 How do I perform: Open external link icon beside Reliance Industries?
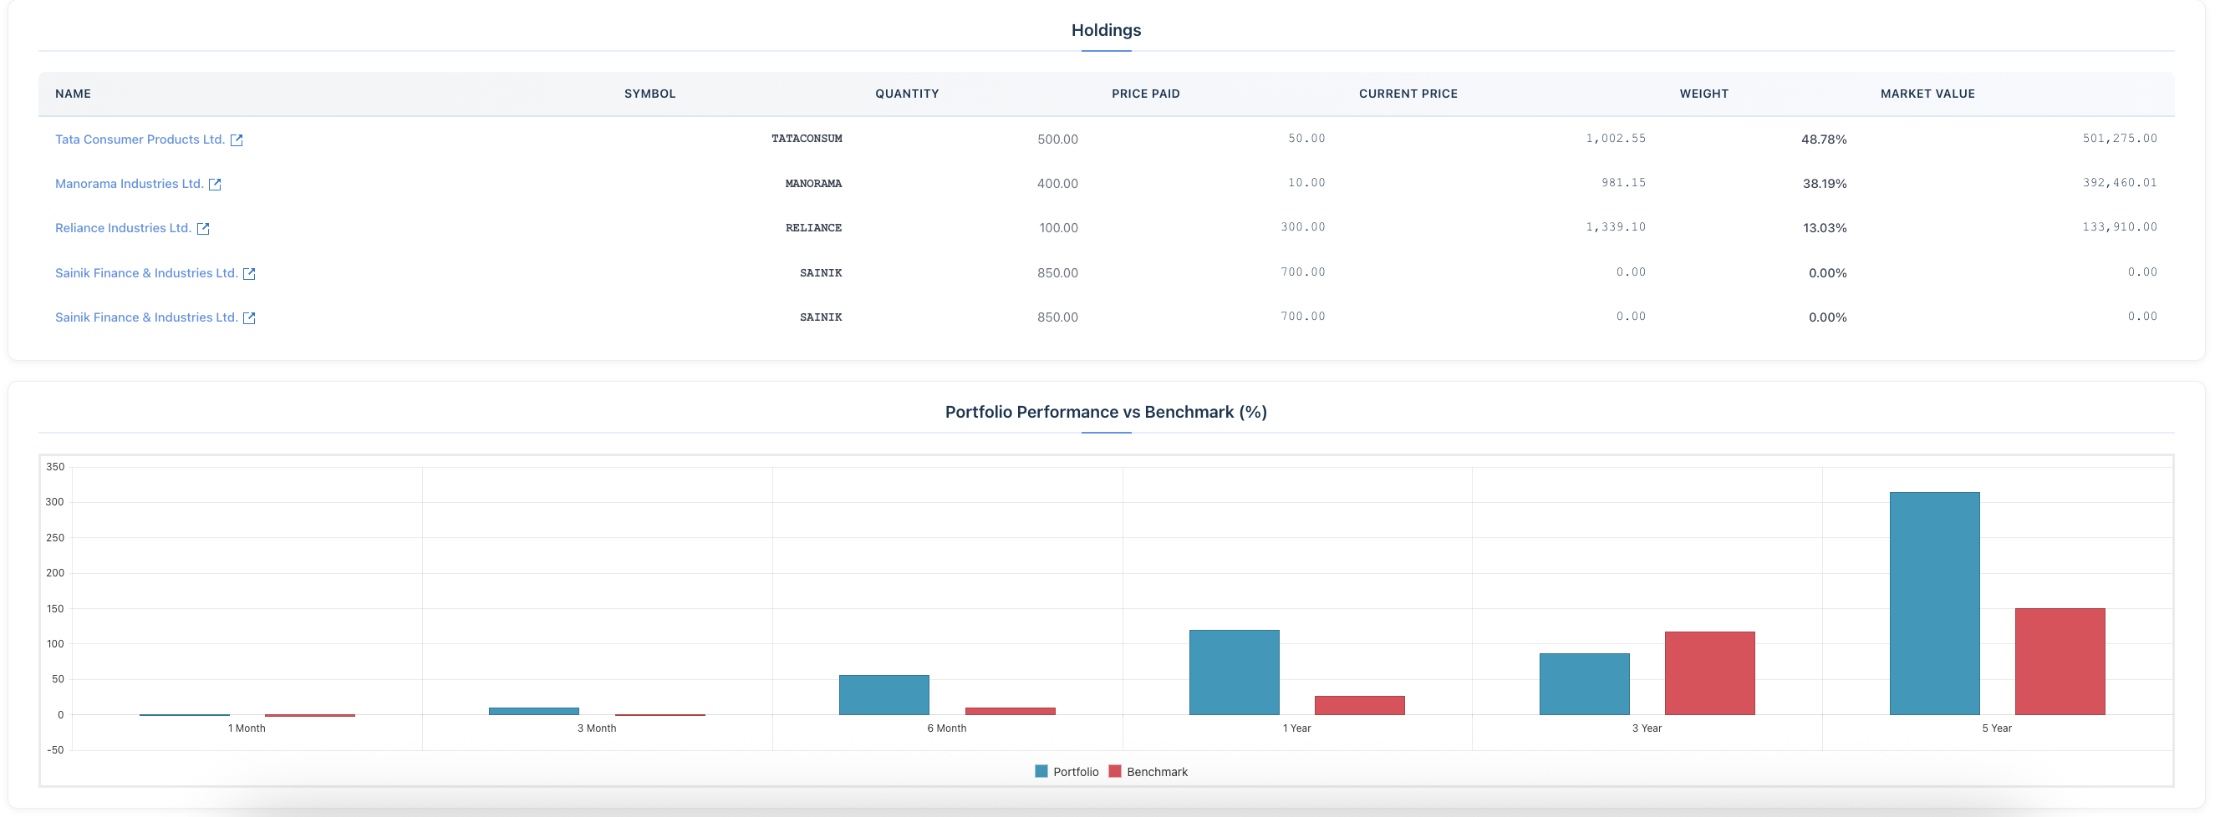(x=202, y=229)
